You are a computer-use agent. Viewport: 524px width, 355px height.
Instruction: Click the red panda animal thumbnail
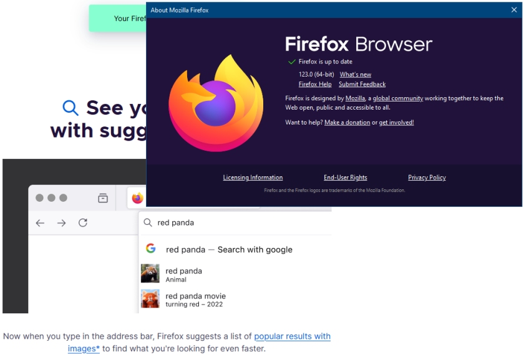coord(150,274)
